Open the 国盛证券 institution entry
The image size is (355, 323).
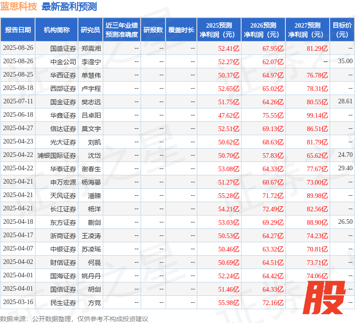[63, 48]
